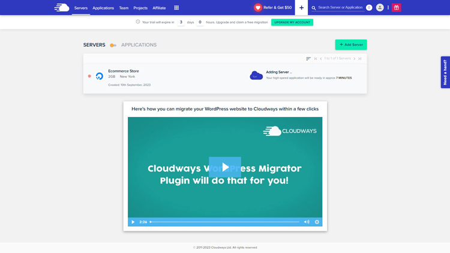Go to previous servers page

[x=321, y=59]
